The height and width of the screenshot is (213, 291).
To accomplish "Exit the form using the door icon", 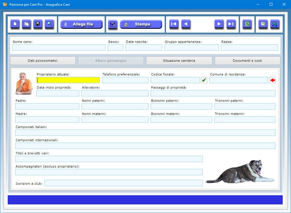I will (275, 24).
